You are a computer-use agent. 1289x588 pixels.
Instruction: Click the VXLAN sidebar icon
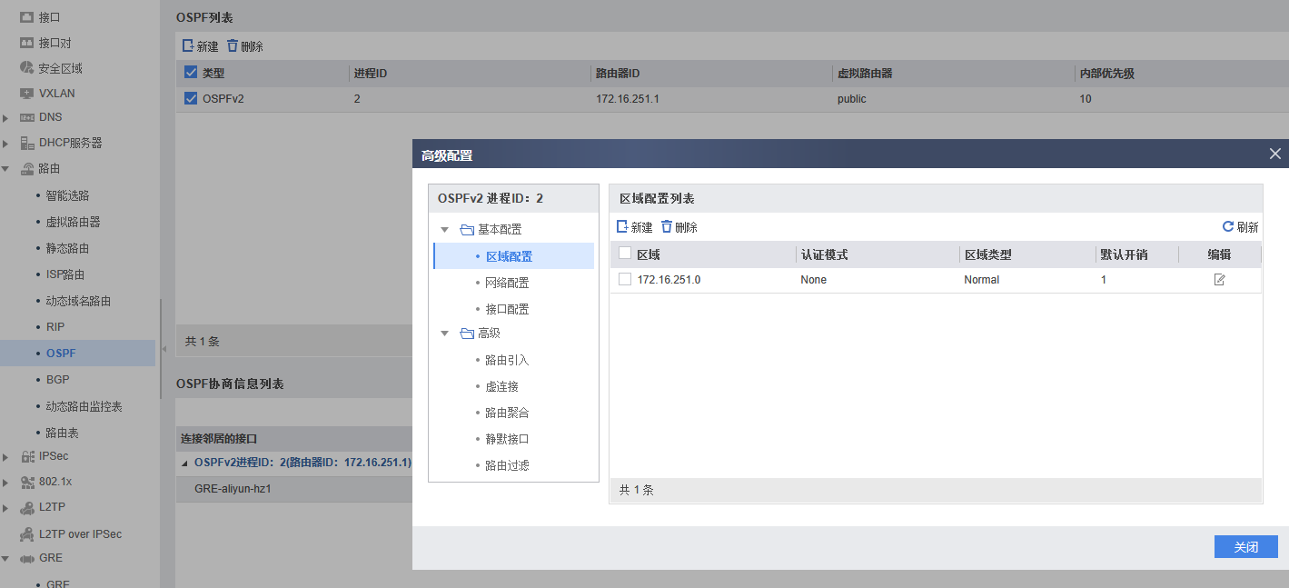(x=26, y=93)
